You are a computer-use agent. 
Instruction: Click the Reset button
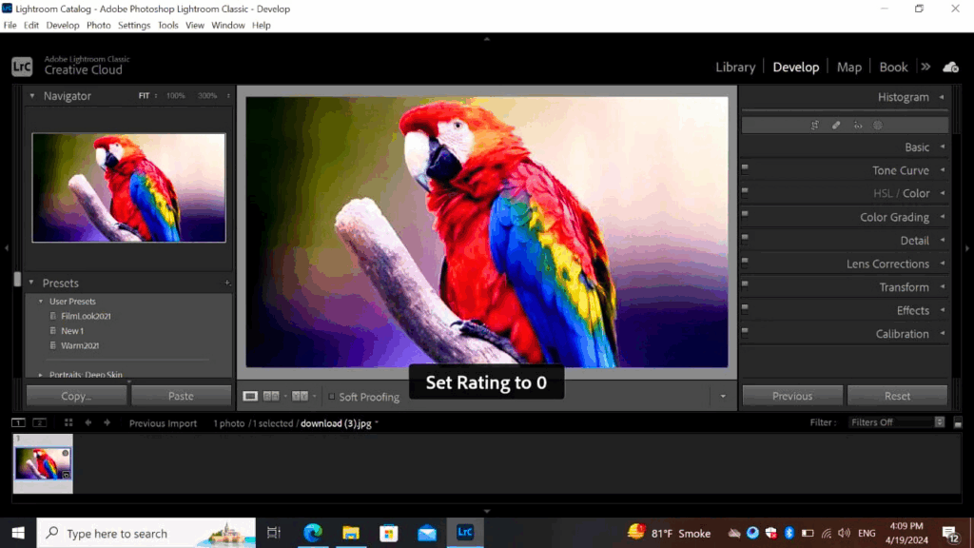[x=897, y=396]
